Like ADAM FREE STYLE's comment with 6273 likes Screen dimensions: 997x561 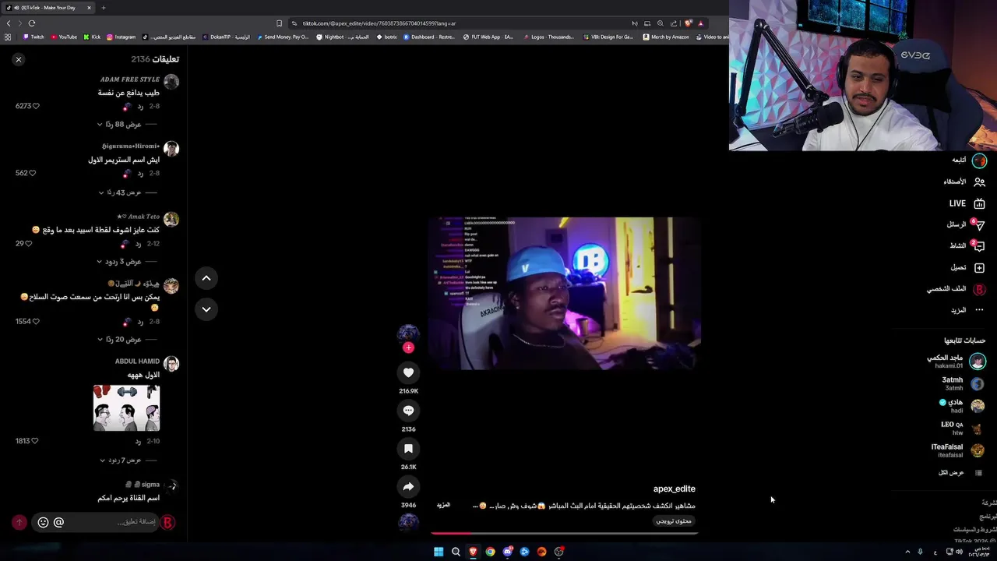point(35,106)
